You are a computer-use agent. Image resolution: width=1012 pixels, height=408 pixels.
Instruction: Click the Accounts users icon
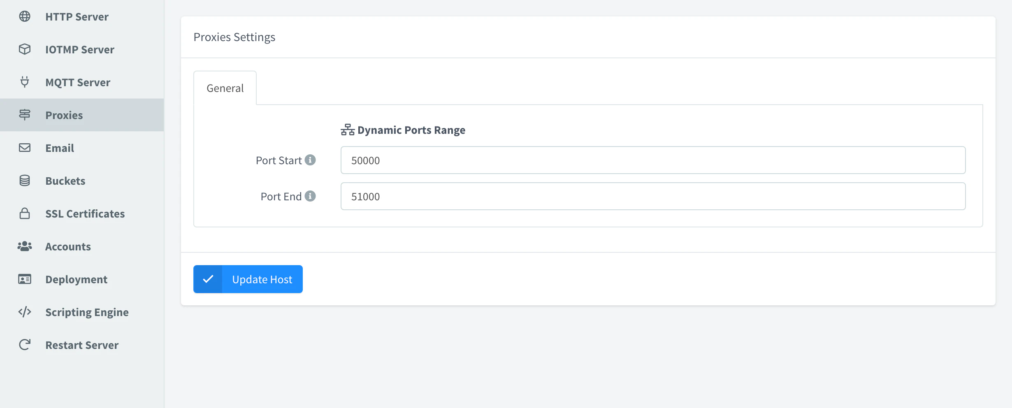(25, 246)
